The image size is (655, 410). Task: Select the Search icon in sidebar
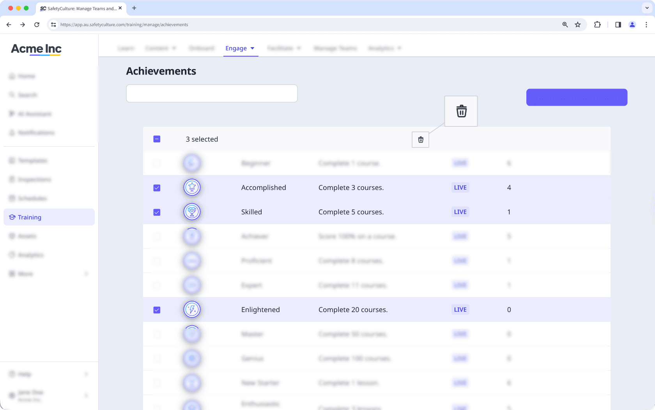12,95
